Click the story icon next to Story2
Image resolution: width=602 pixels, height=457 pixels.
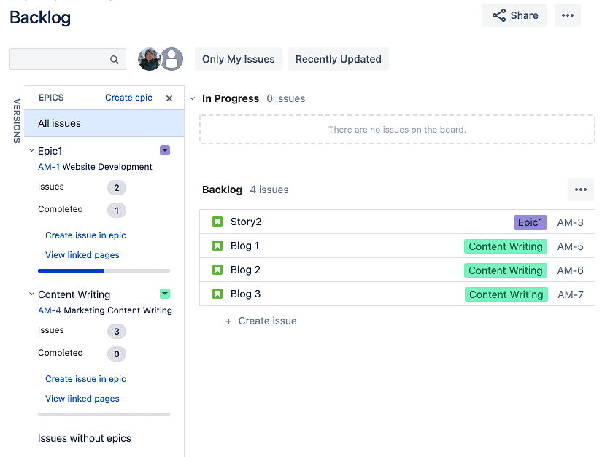[217, 222]
